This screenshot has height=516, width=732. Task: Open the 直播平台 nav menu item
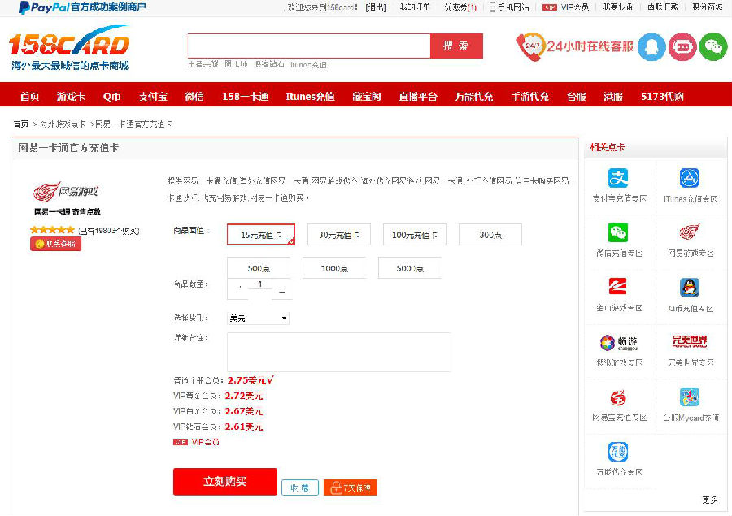point(418,97)
